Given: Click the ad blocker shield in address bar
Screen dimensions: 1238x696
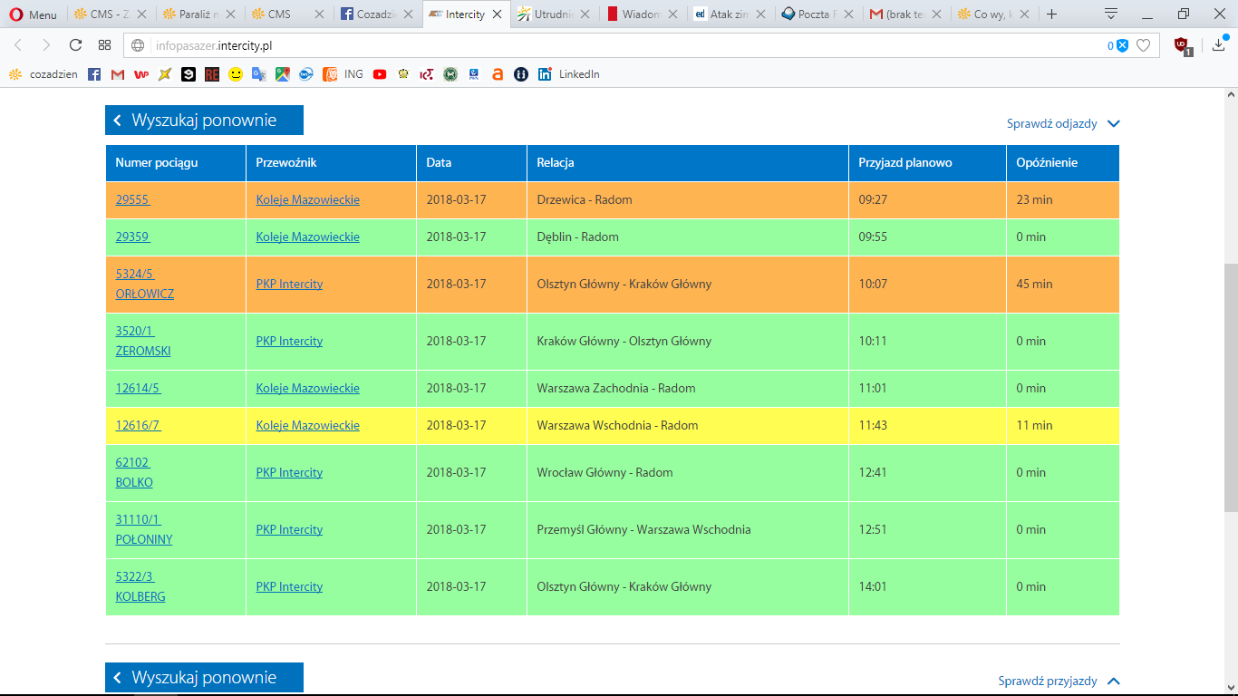Looking at the screenshot, I should click(1122, 45).
